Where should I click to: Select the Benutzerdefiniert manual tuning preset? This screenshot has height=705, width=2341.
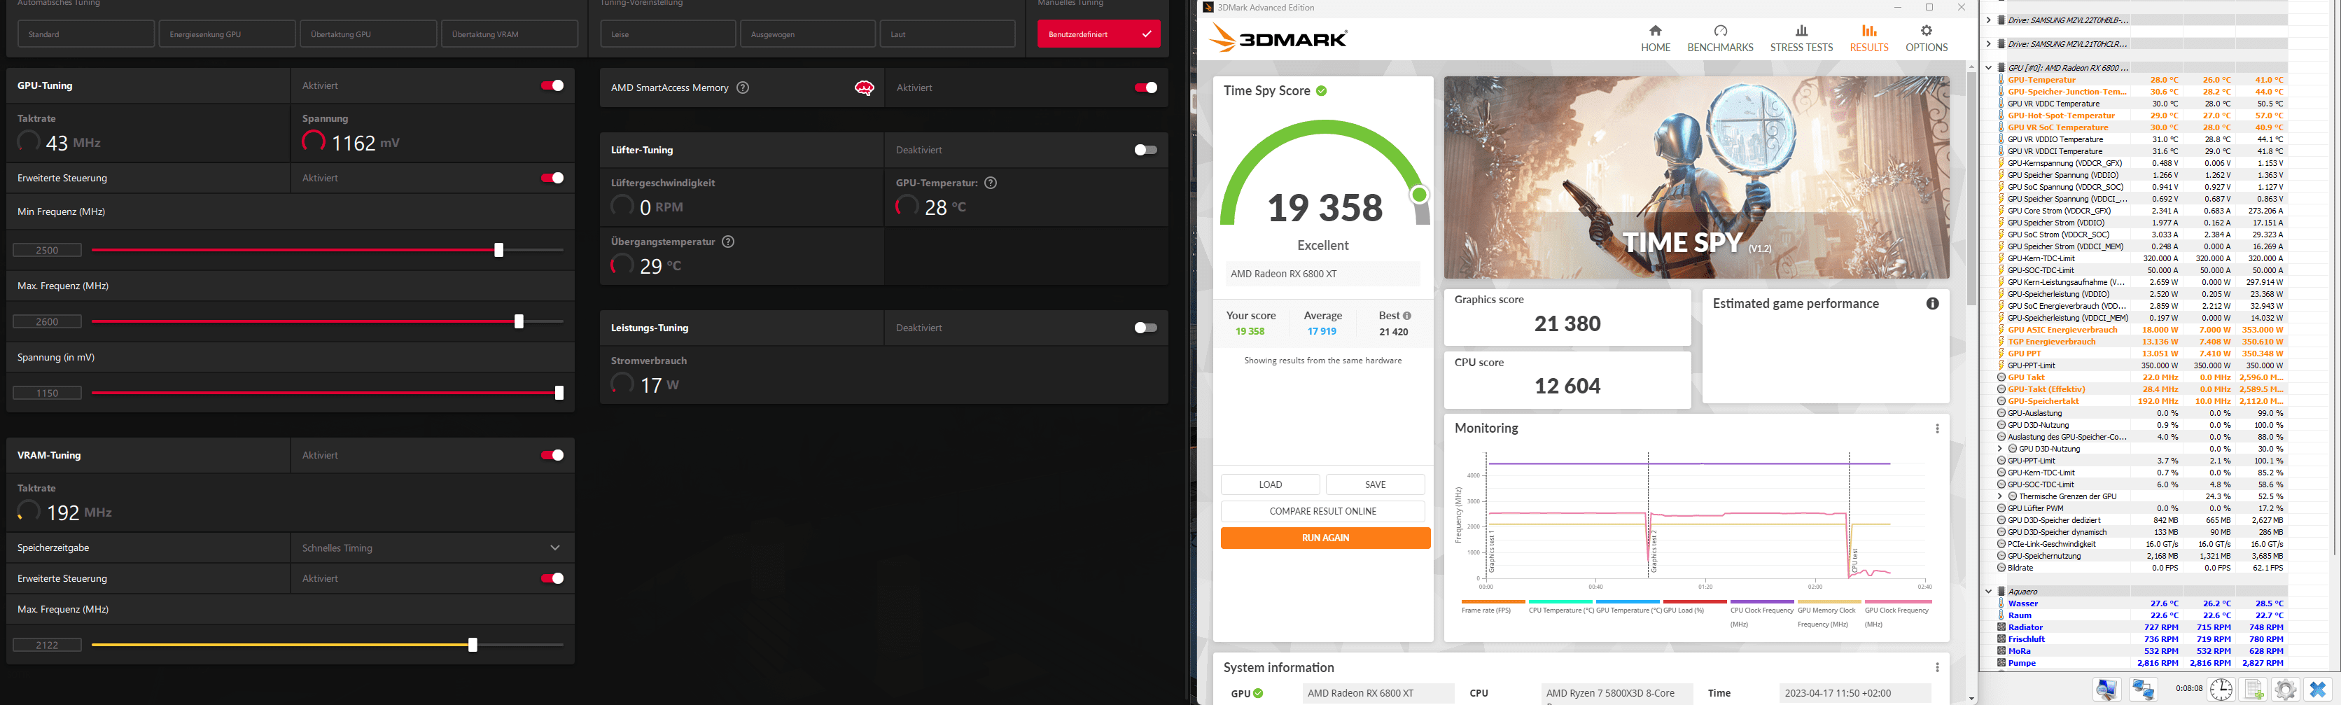tap(1098, 34)
